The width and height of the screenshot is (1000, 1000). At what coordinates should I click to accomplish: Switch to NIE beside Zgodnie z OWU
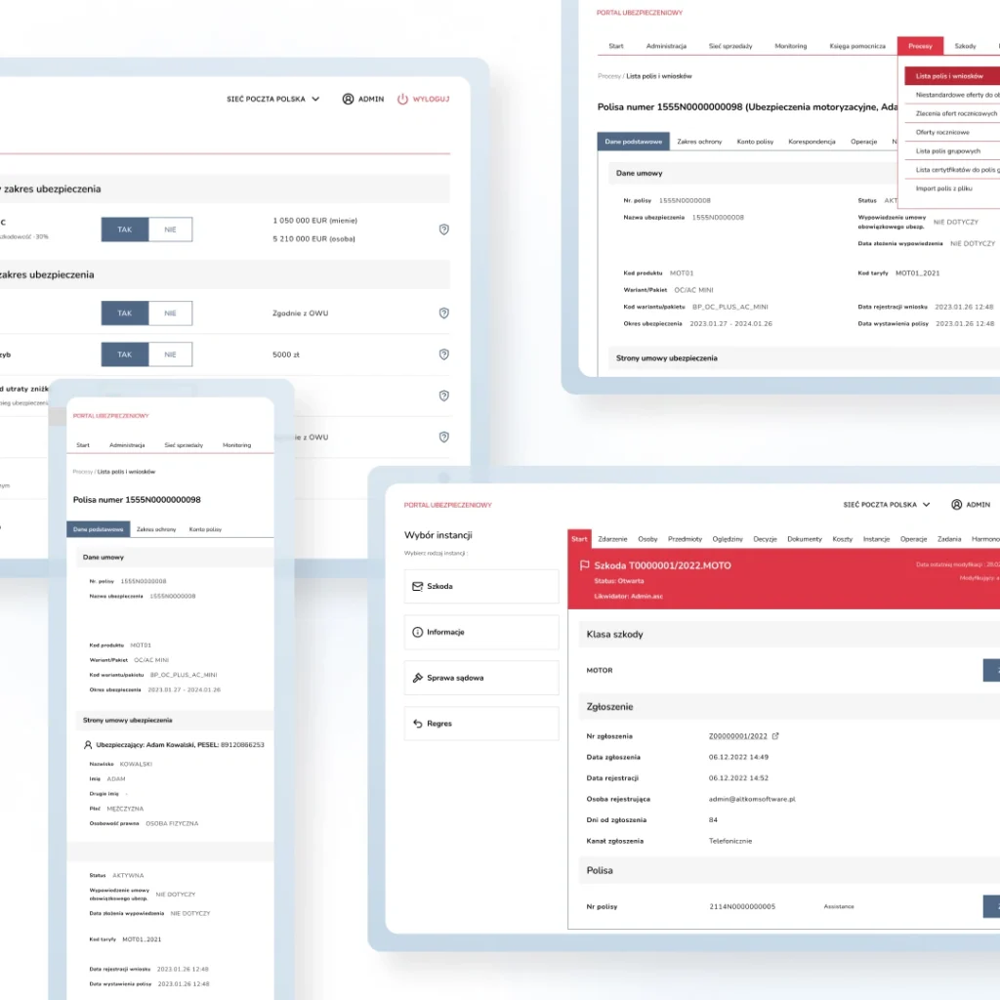click(x=170, y=313)
